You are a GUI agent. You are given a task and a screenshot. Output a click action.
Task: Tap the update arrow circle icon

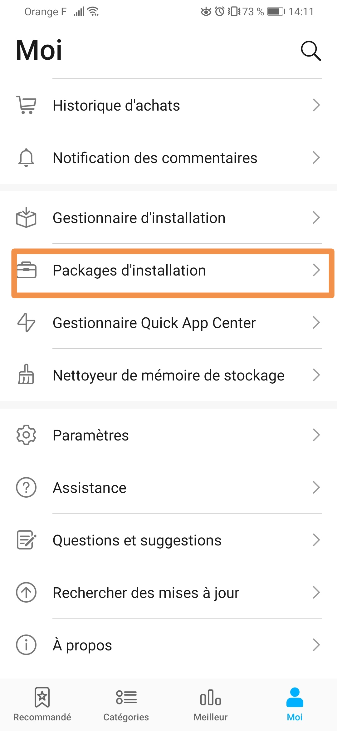tap(26, 592)
